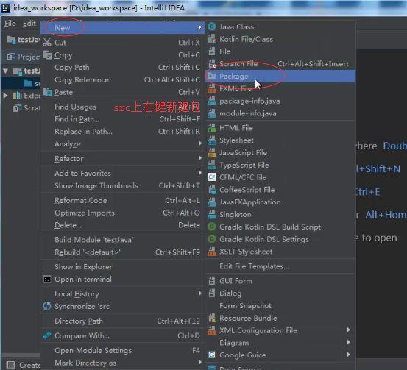Select the Project tool window tab

22,57
